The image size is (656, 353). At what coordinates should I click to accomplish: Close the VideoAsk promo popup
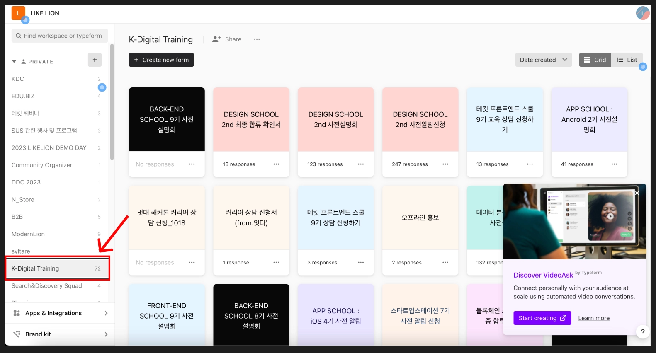pyautogui.click(x=637, y=193)
